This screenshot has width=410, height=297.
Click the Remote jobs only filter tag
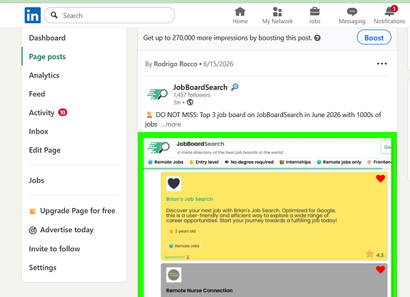pos(339,162)
